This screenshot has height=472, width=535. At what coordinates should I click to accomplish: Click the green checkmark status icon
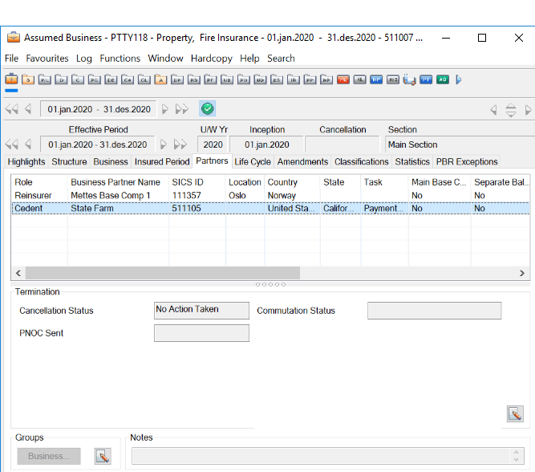click(x=207, y=109)
